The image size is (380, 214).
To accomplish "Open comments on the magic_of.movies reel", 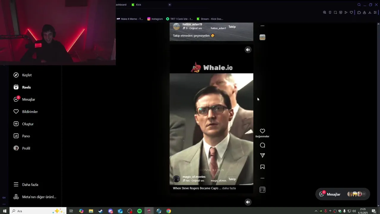I will click(262, 145).
